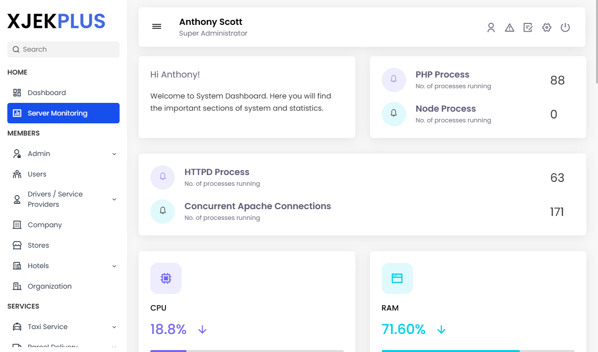The height and width of the screenshot is (352, 598).
Task: Open settings via the gear icon
Action: (x=546, y=27)
